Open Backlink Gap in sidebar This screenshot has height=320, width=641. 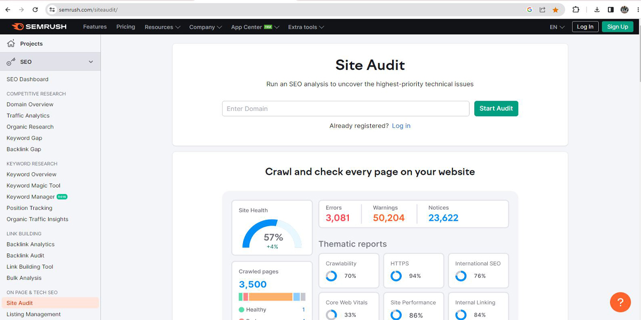tap(24, 149)
